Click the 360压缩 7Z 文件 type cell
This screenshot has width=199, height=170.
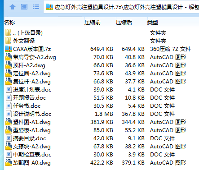(x=171, y=49)
